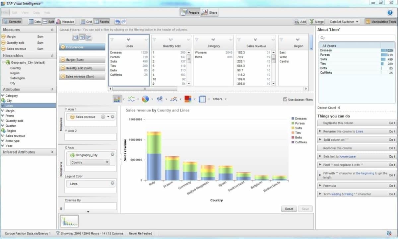Toggle the Semantic panel button
The image size is (398, 239).
(12, 22)
